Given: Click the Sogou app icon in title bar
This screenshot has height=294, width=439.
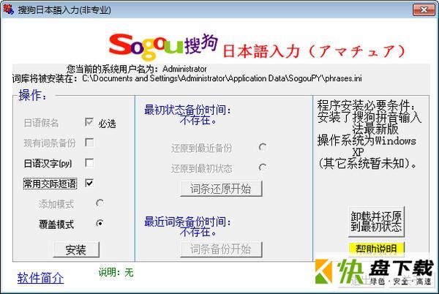Looking at the screenshot, I should point(8,10).
